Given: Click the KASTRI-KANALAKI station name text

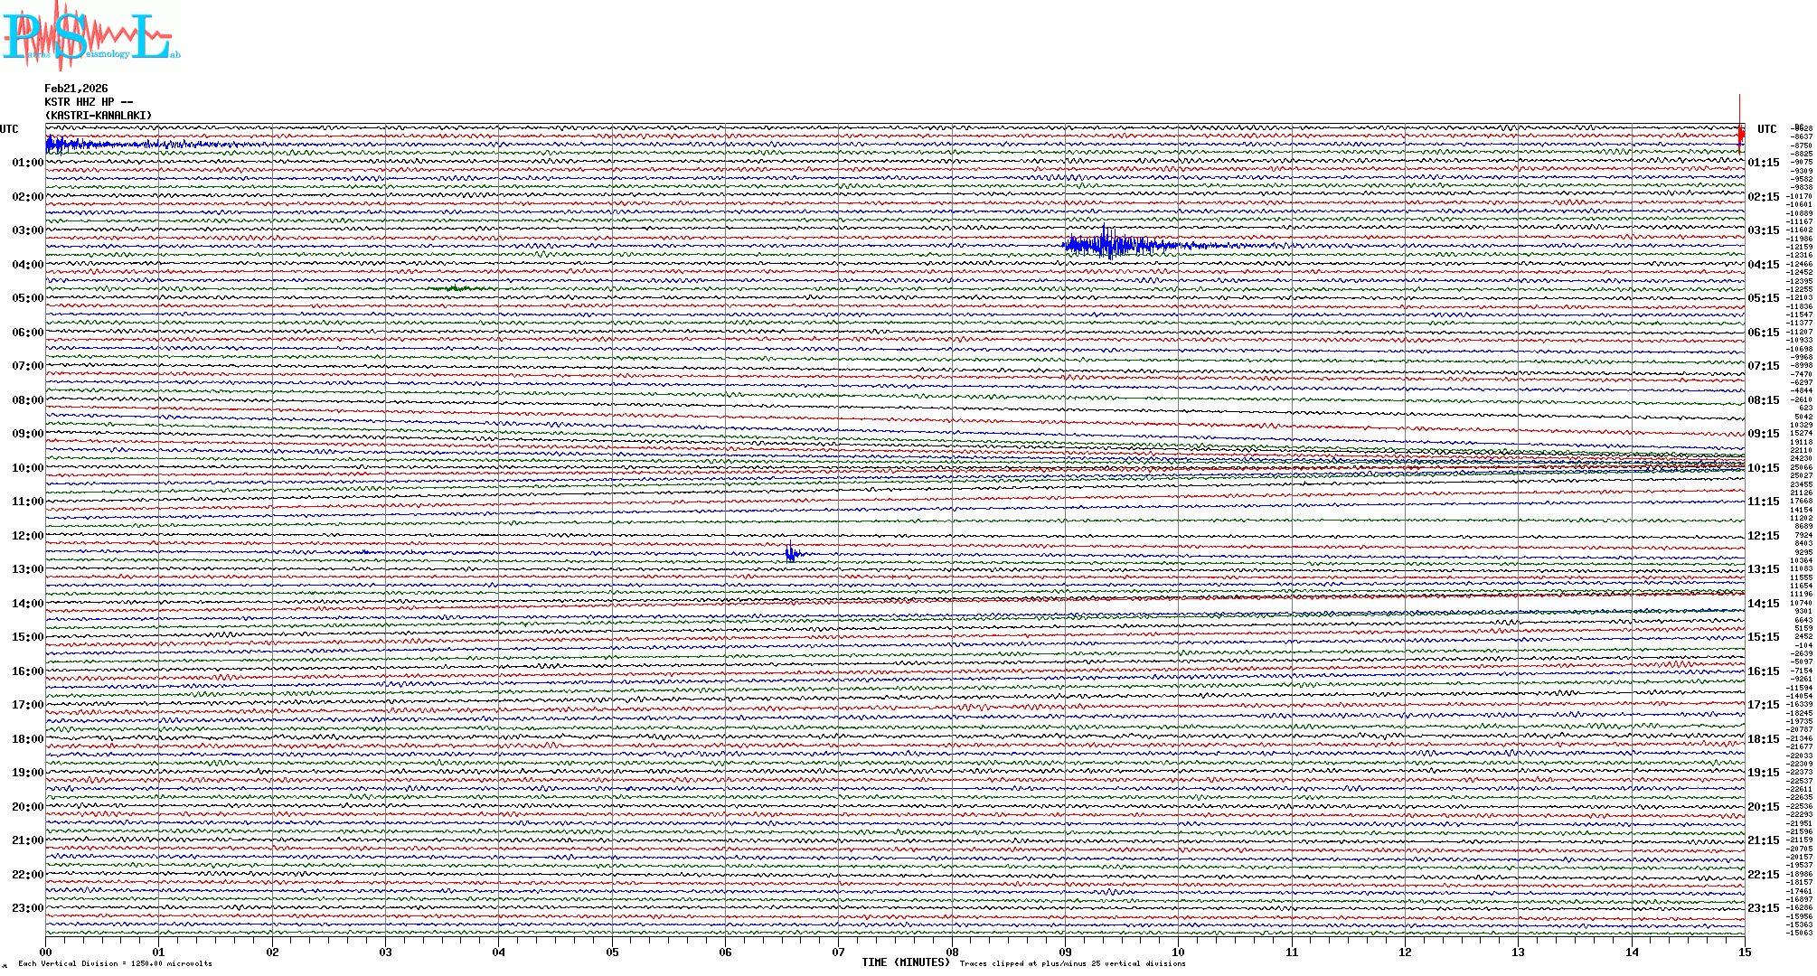Looking at the screenshot, I should pyautogui.click(x=99, y=116).
